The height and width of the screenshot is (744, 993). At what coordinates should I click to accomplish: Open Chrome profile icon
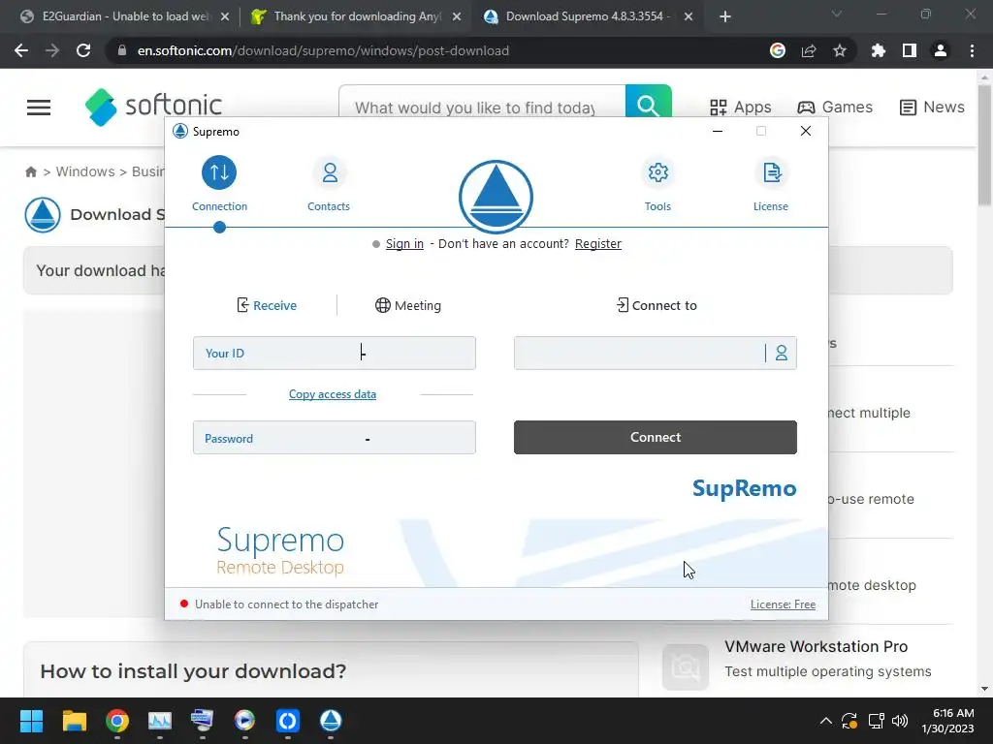941,50
